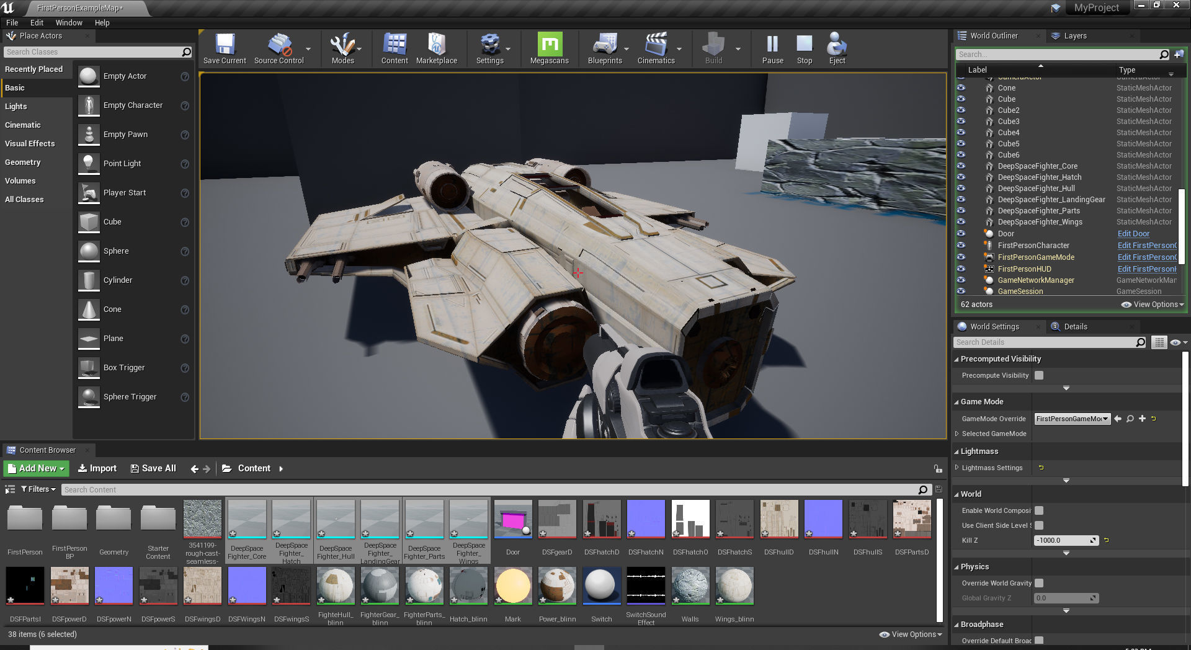Enable World Composition checkbox

[1039, 510]
